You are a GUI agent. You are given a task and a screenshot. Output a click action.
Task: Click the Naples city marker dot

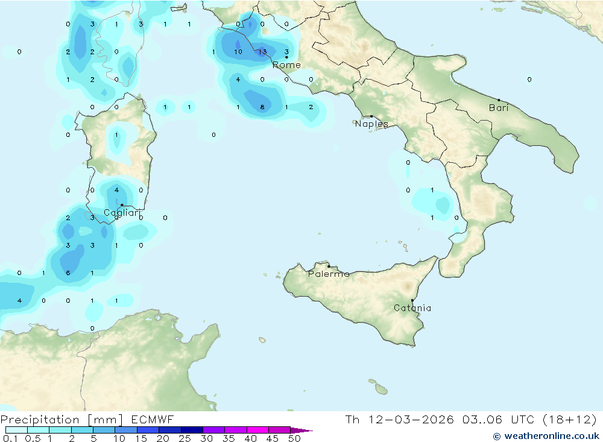click(371, 116)
